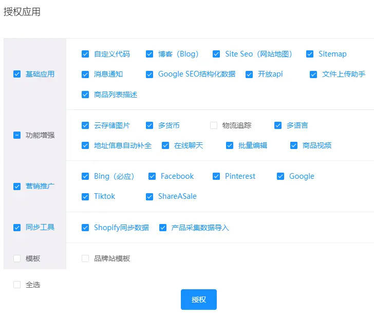This screenshot has width=374, height=317.
Task: Untick the Sitemap checkbox
Action: (310, 54)
